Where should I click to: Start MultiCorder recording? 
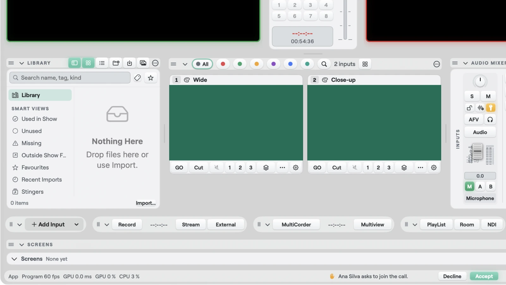(x=296, y=225)
